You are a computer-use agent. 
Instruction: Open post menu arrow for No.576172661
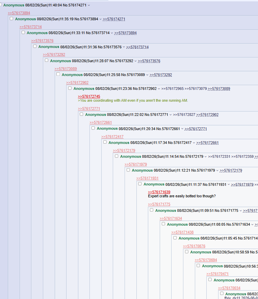182,129
